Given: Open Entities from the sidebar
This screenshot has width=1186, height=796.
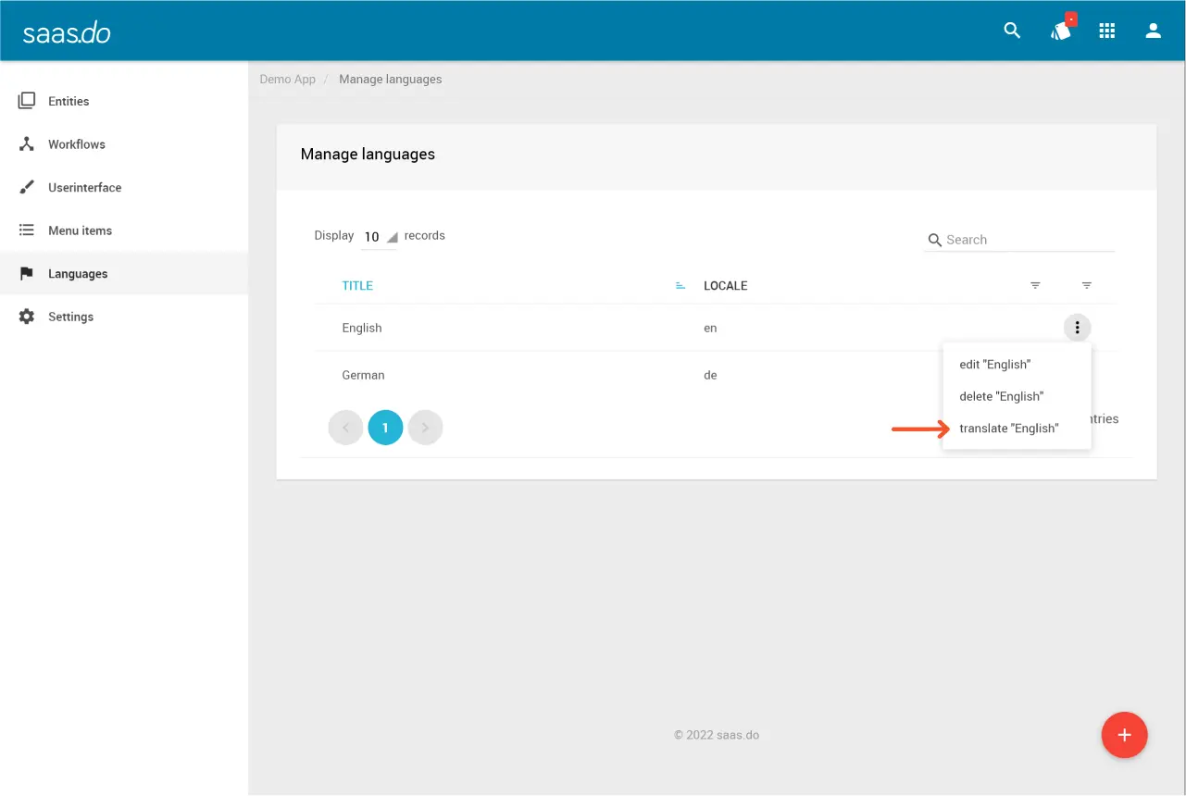Looking at the screenshot, I should [x=69, y=101].
